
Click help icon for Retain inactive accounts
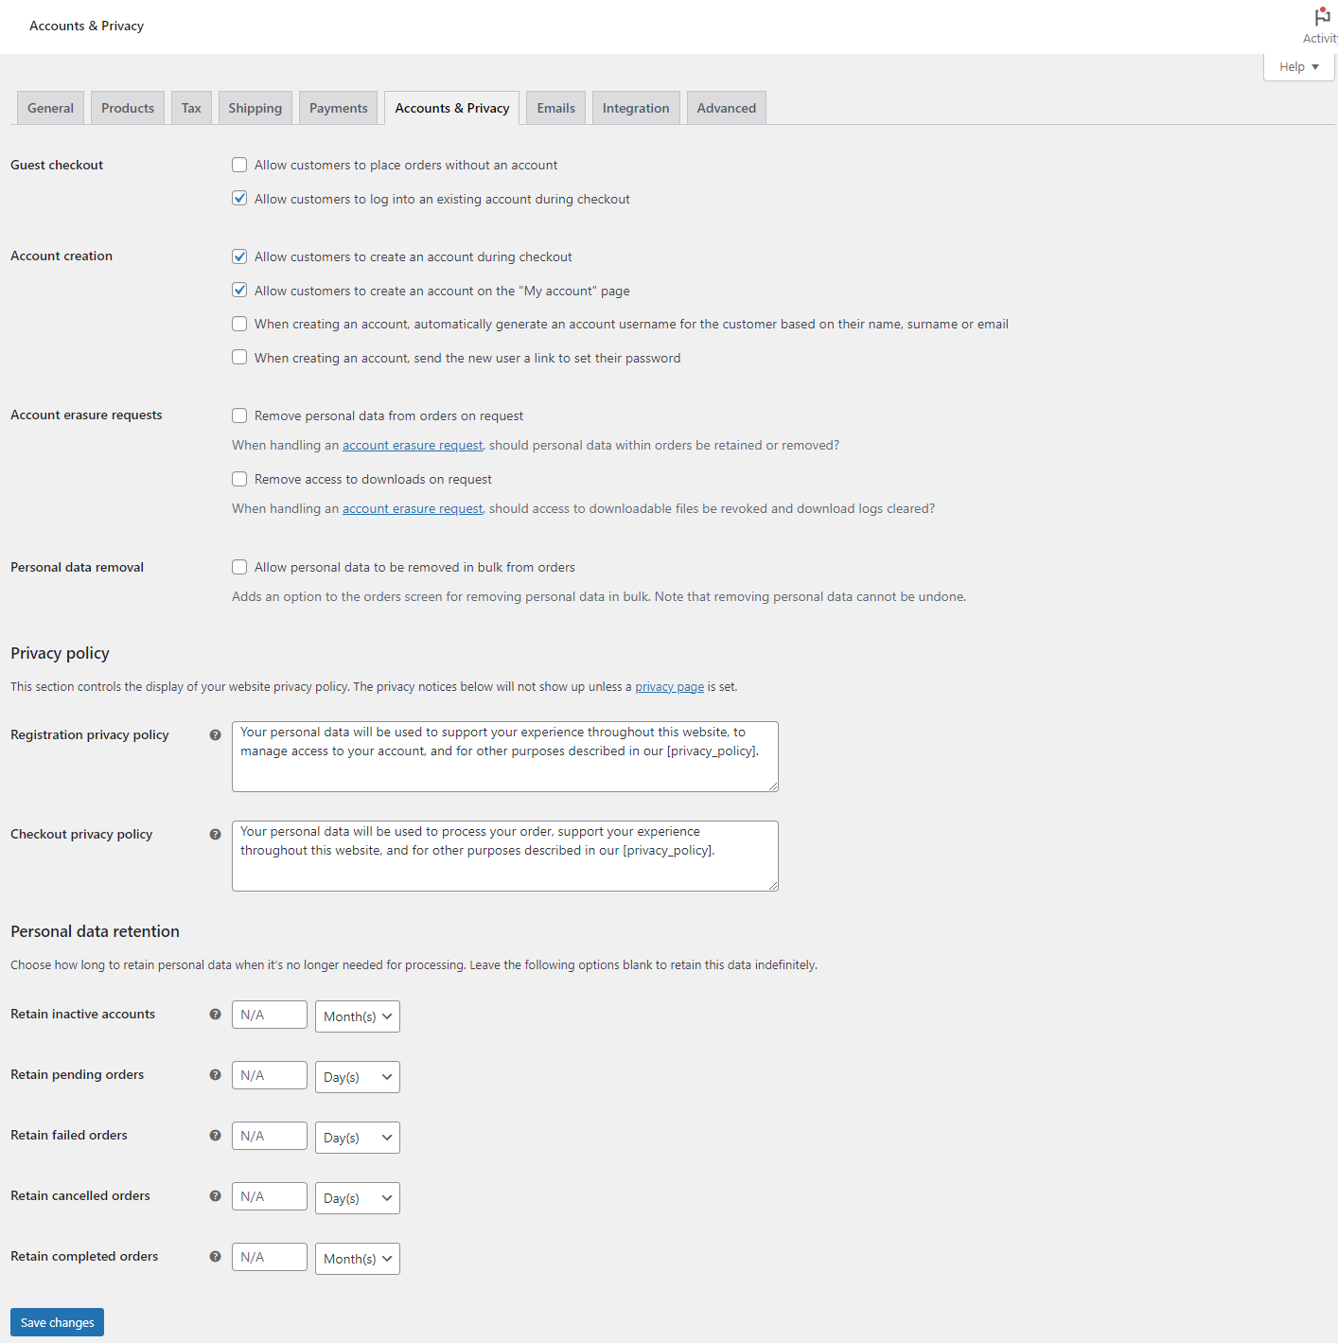point(215,1014)
